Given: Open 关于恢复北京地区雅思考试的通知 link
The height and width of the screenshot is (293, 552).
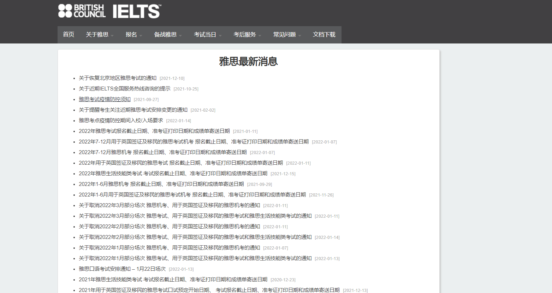Looking at the screenshot, I should [x=117, y=78].
